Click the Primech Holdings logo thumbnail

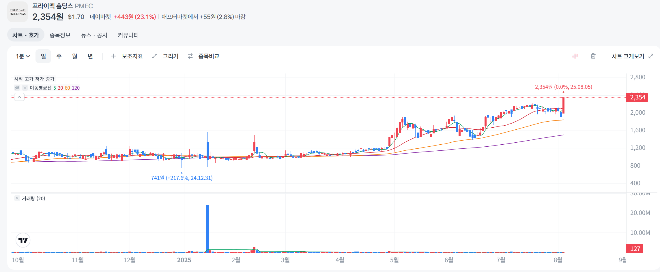point(18,12)
